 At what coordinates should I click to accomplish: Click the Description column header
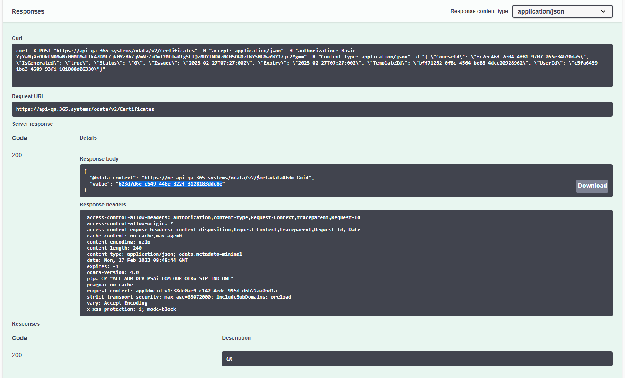[236, 337]
